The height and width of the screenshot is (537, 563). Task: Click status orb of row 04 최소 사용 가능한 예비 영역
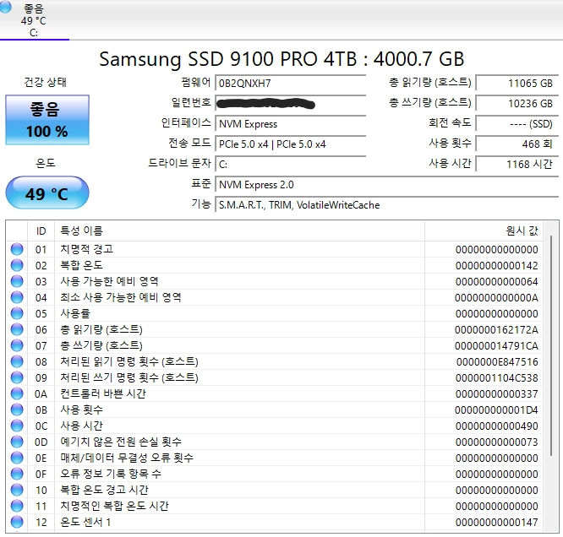tap(17, 297)
